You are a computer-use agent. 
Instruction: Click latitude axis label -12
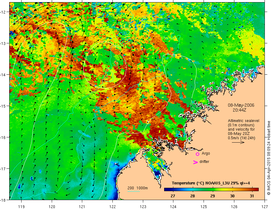pos(3,12)
